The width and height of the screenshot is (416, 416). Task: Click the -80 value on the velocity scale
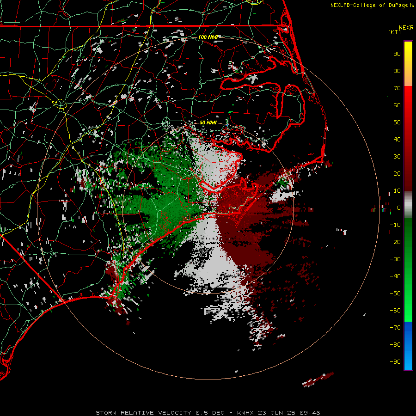(x=395, y=345)
